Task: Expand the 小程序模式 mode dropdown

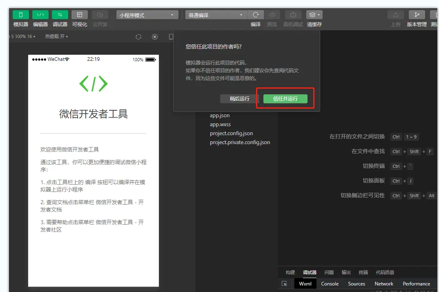Action: click(147, 15)
